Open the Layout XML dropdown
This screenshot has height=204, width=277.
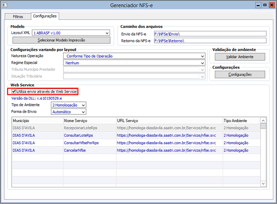point(107,33)
